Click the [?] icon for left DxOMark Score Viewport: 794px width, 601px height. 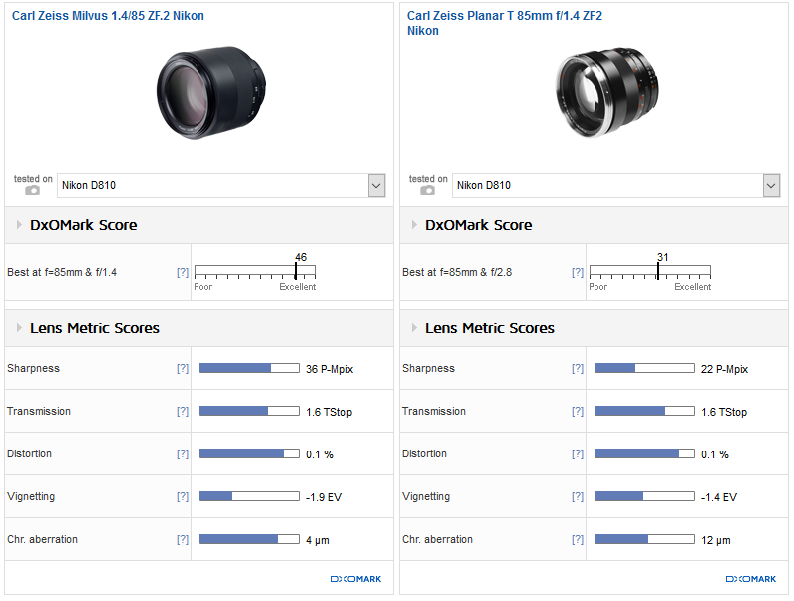[x=183, y=272]
